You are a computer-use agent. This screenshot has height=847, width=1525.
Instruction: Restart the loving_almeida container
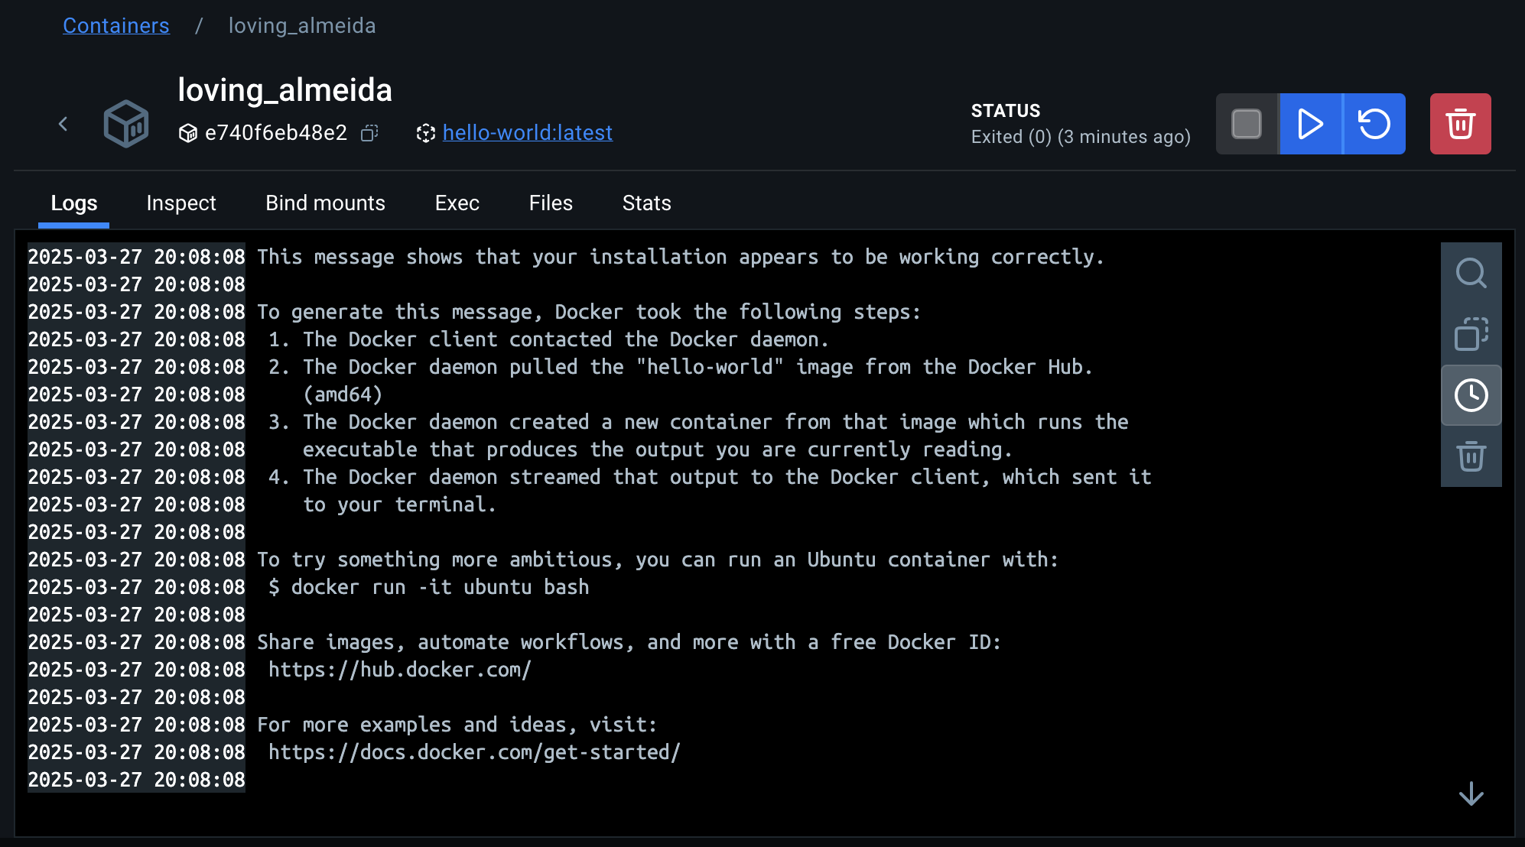1374,124
